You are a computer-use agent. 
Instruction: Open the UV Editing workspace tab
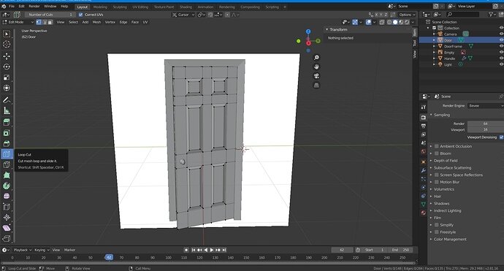(140, 7)
